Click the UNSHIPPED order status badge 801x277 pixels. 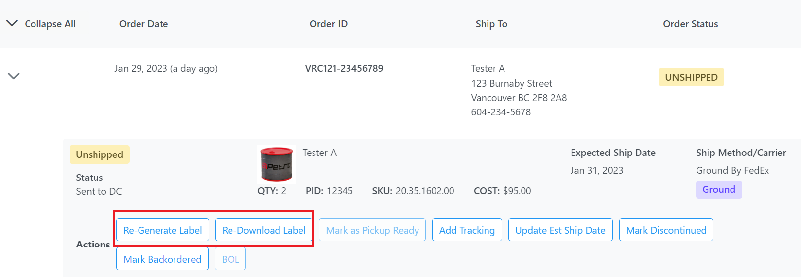(x=691, y=77)
